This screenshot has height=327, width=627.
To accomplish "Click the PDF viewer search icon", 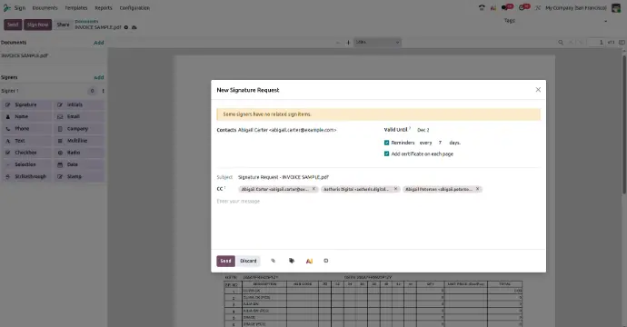I will coord(561,42).
